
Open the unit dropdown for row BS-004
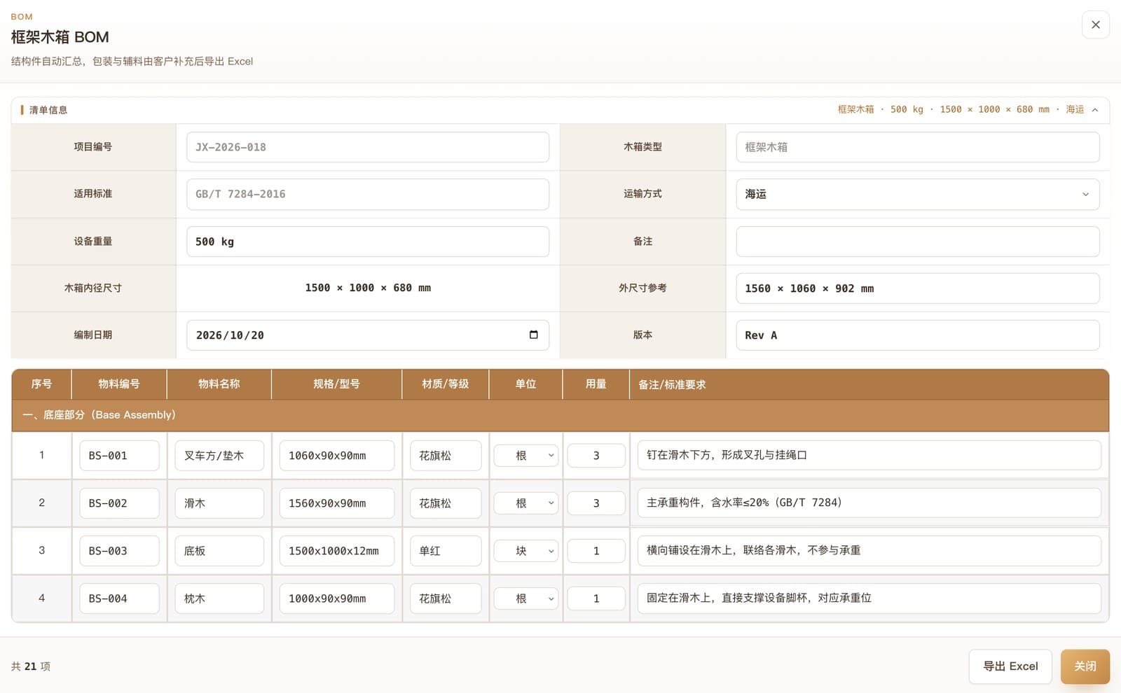[525, 598]
